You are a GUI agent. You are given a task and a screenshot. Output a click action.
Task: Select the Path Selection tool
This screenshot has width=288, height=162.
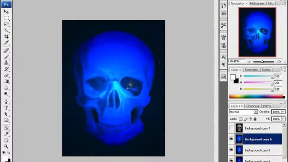pos(6,114)
